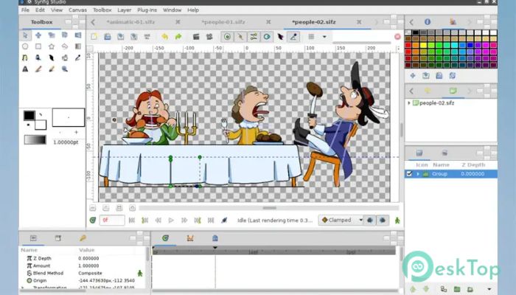Select the Rotate tool

tap(65, 35)
